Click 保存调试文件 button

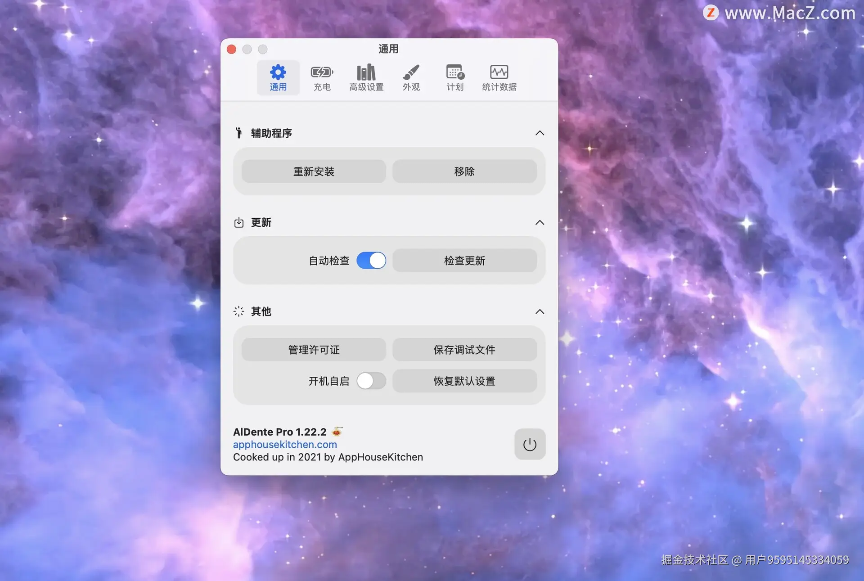coord(464,350)
